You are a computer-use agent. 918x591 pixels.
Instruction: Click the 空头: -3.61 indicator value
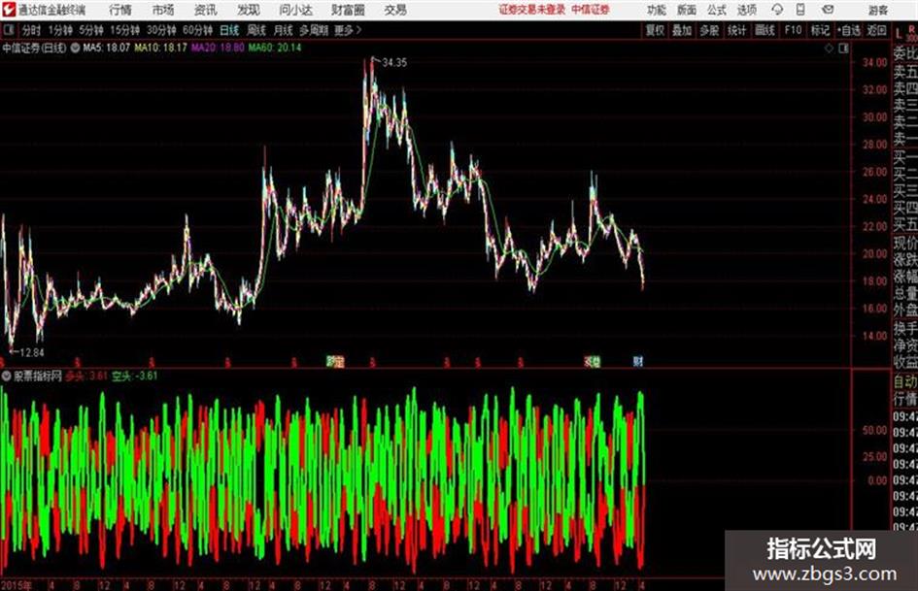tap(135, 376)
